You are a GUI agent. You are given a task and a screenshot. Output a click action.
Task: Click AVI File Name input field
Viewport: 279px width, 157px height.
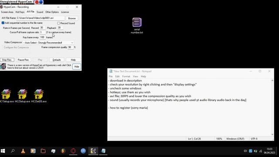point(41,18)
